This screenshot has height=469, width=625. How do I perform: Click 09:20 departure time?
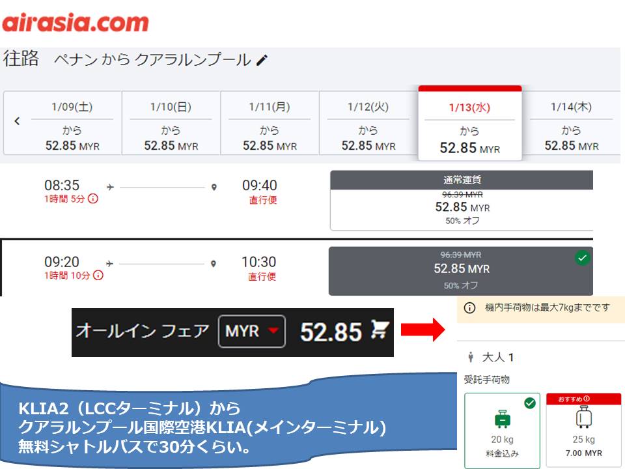pos(62,262)
